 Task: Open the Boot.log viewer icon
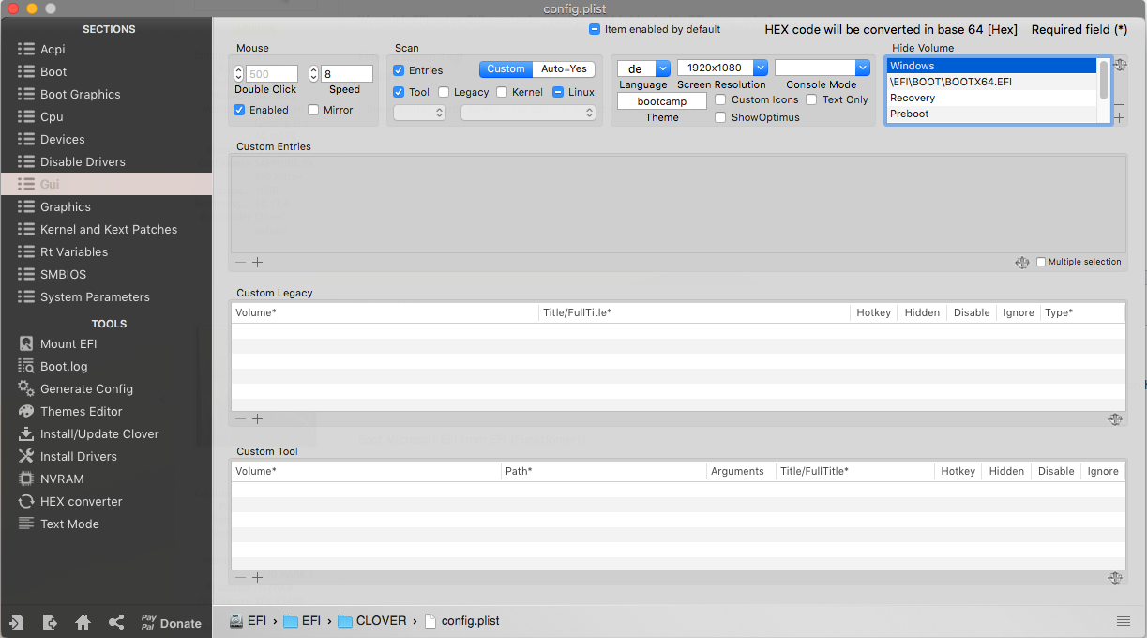pos(26,366)
